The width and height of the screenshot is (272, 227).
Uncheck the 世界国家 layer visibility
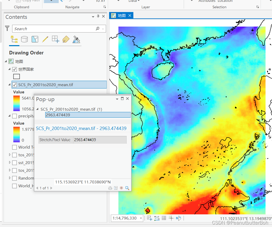[14, 69]
